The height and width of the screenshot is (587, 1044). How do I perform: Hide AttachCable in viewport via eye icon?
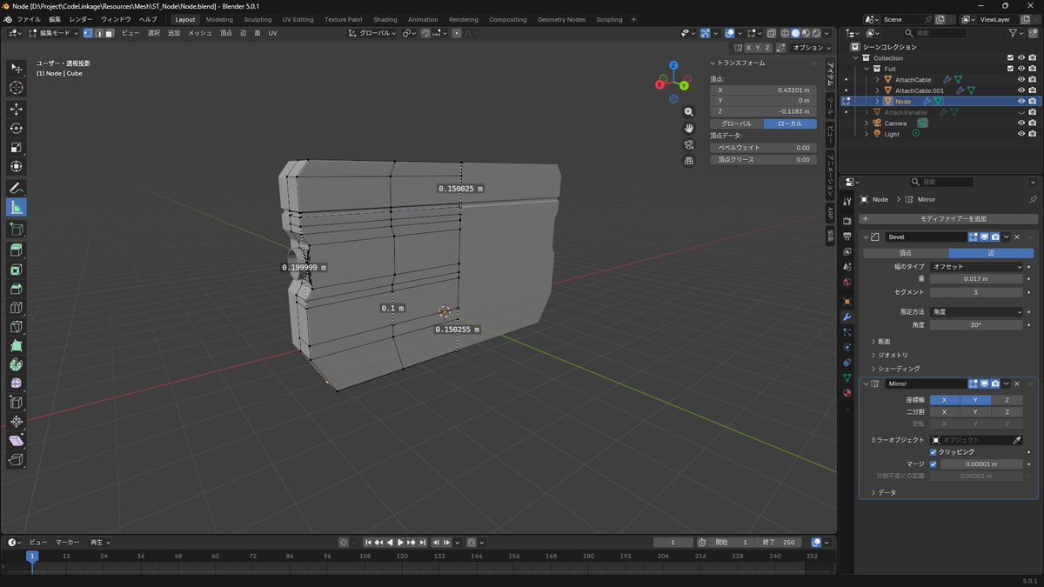pyautogui.click(x=1021, y=79)
